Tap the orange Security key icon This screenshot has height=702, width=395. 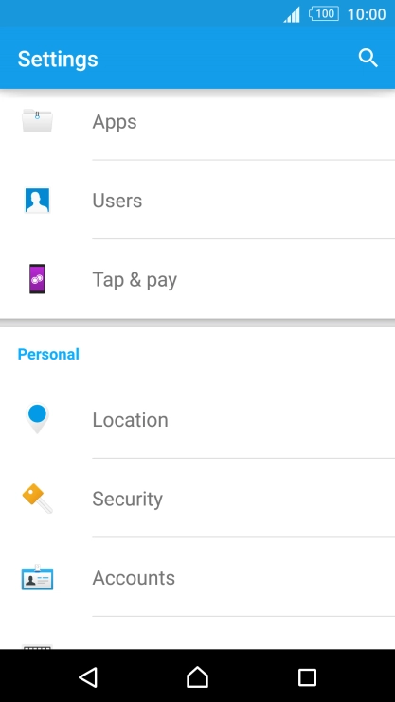(37, 499)
